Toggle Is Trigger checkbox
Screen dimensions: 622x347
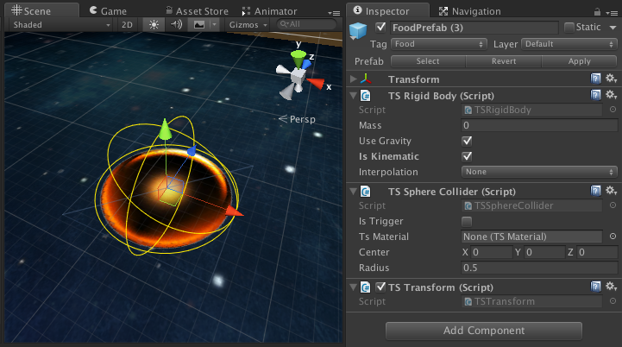point(467,221)
